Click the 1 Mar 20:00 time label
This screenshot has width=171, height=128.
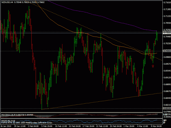pos(129,126)
